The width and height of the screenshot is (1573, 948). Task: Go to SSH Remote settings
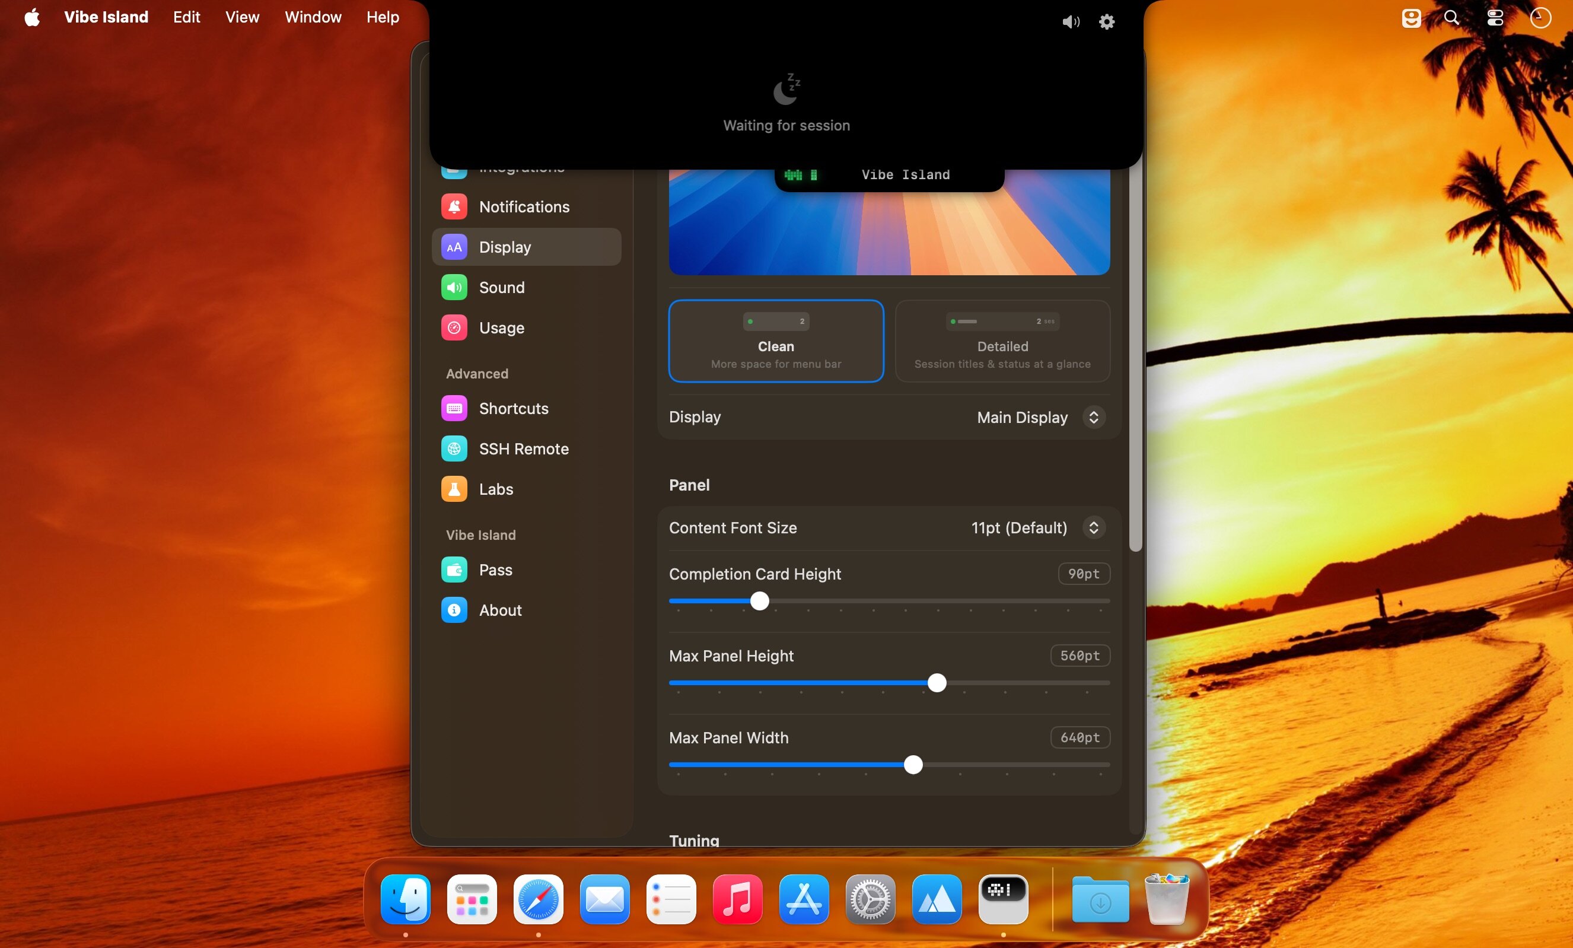point(526,448)
